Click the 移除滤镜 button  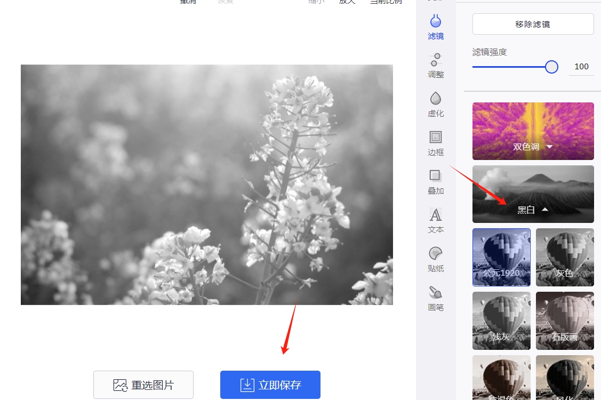pos(533,24)
